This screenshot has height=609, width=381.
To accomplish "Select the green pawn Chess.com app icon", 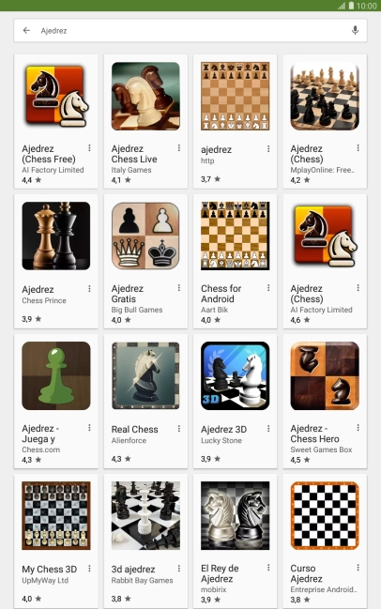I will (x=56, y=375).
